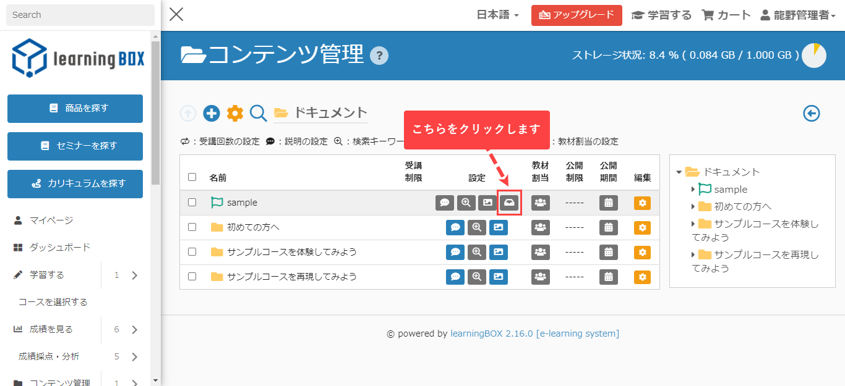
Task: Open ダッシュボード in the sidebar
Action: [60, 247]
